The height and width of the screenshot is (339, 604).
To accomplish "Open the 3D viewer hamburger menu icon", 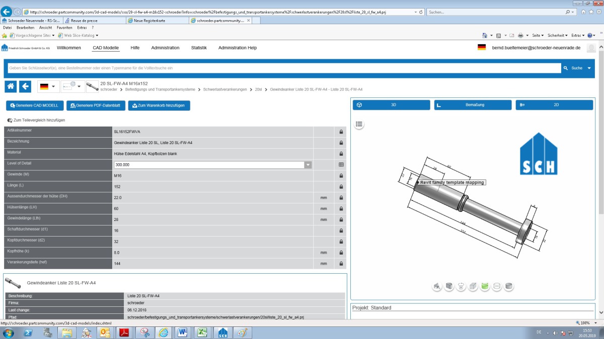I will click(x=359, y=124).
